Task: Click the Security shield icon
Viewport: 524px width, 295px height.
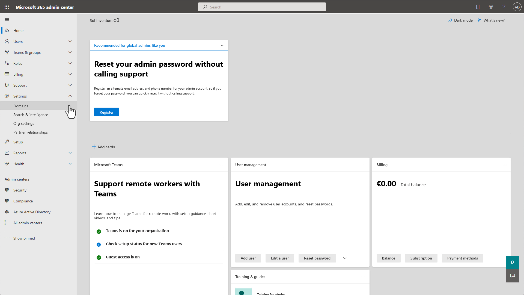Action: [7, 190]
